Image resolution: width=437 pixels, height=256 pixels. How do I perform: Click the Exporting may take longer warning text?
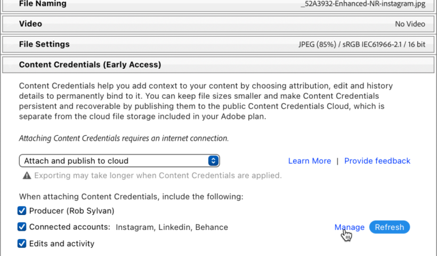158,175
